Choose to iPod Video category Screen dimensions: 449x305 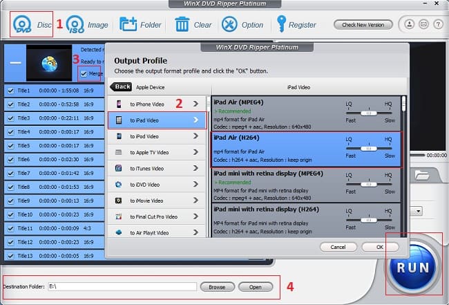tap(157, 136)
